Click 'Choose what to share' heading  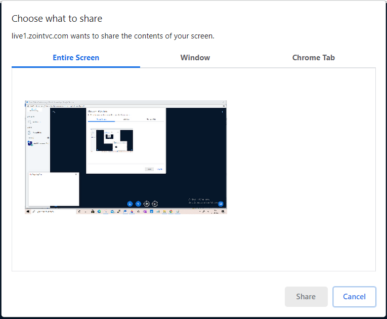point(57,19)
